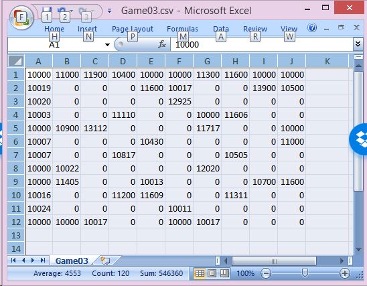This screenshot has height=286, width=367.
Task: Click cell F3 containing 12925
Action: (179, 101)
